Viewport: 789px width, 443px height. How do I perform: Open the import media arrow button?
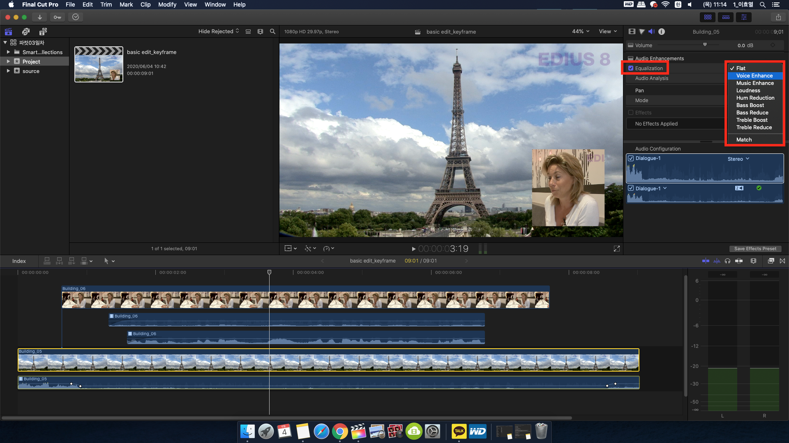pyautogui.click(x=39, y=17)
